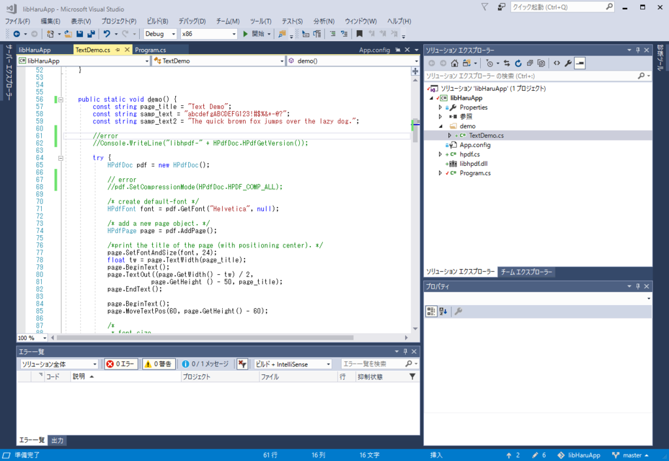Expand the 参照 references node
Viewport: 669px width, 461px height.
tap(440, 117)
